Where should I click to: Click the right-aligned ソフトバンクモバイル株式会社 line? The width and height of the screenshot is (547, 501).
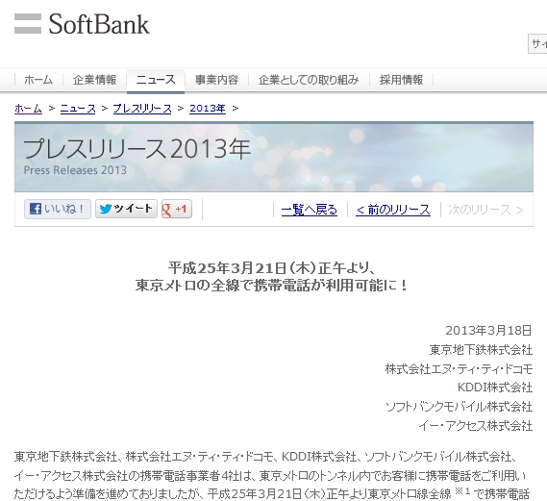[460, 407]
